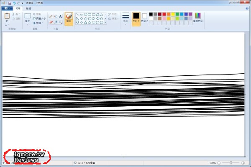Image resolution: width=251 pixels, height=167 pixels.
Task: Pick the black palette swatch
Action: pos(151,14)
